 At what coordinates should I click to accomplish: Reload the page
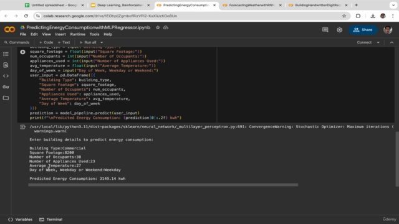pyautogui.click(x=26, y=16)
